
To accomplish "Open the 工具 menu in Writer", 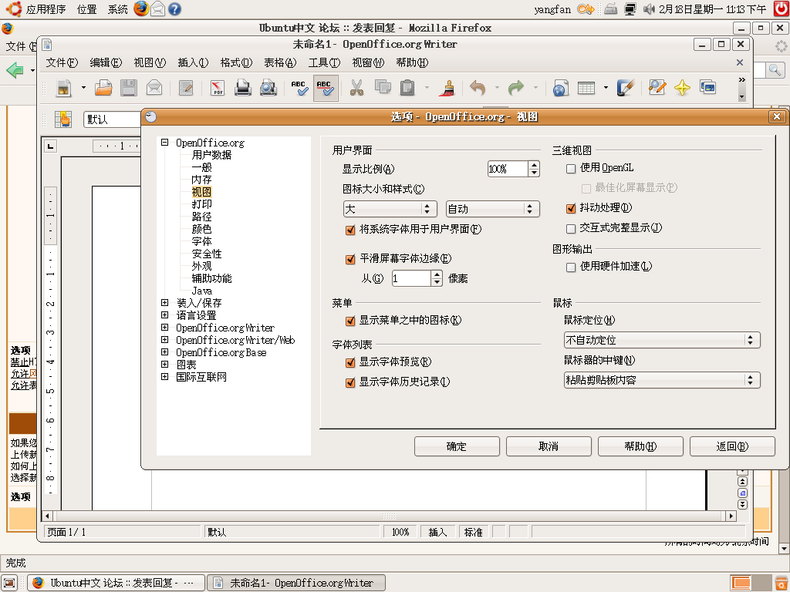I will tap(325, 62).
